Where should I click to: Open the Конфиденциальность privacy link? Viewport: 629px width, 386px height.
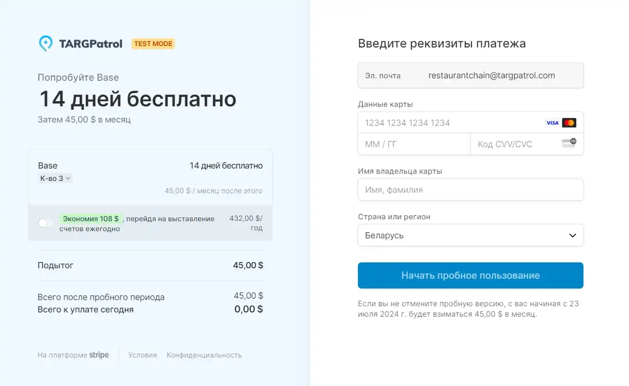click(x=204, y=355)
